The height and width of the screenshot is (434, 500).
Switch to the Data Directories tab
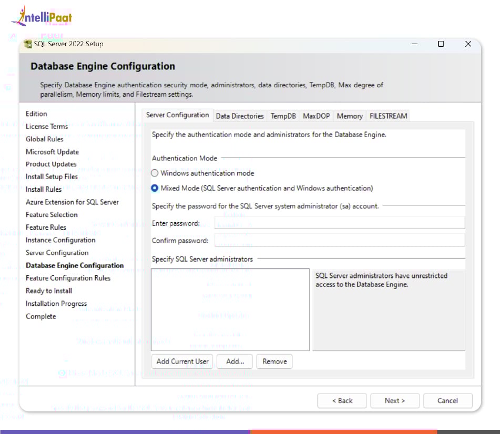pyautogui.click(x=240, y=116)
